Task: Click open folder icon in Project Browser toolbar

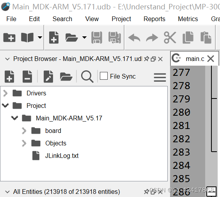Action: (66, 77)
